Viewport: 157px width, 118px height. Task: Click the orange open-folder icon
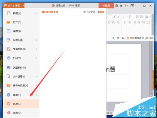point(8,22)
